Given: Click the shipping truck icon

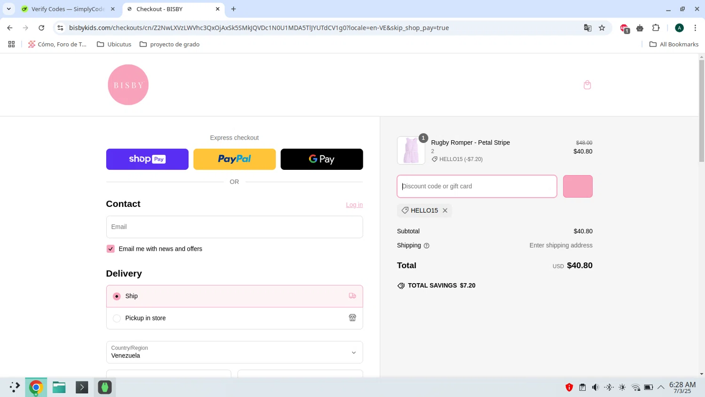Looking at the screenshot, I should (352, 296).
